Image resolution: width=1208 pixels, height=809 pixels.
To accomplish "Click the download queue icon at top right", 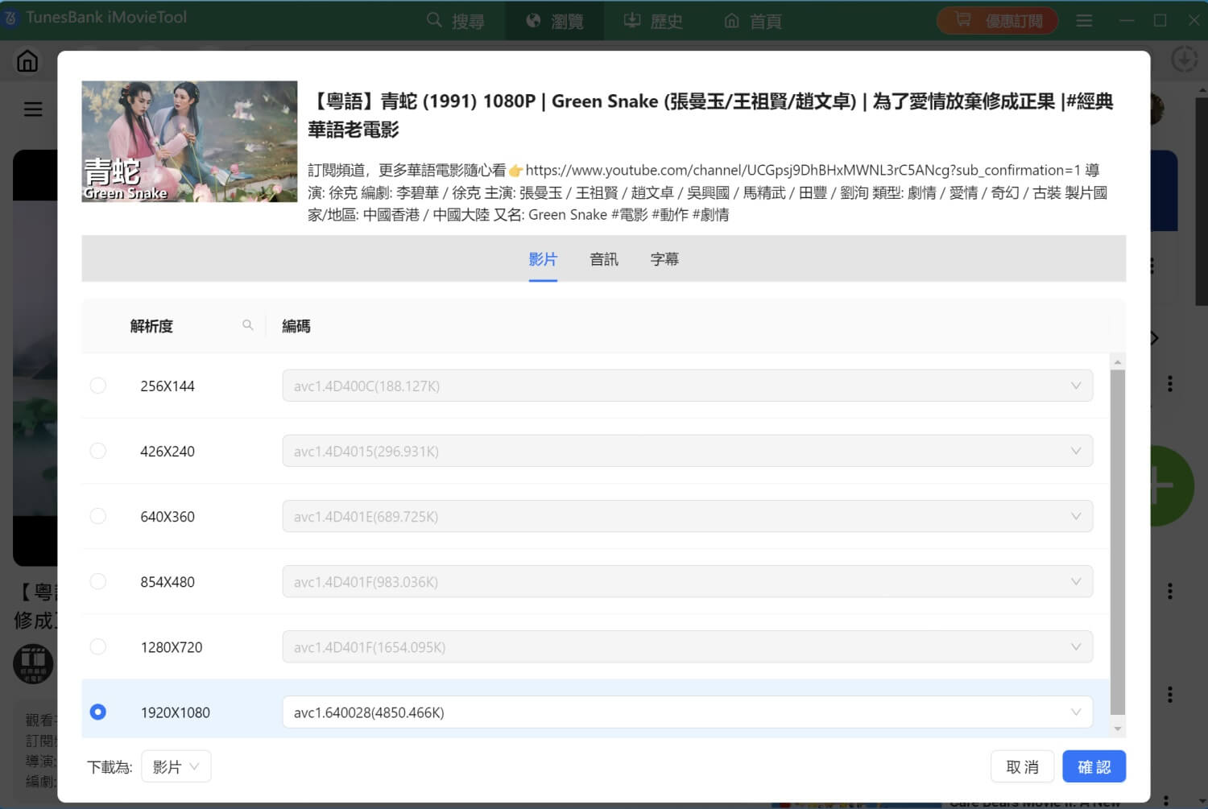I will (1183, 60).
